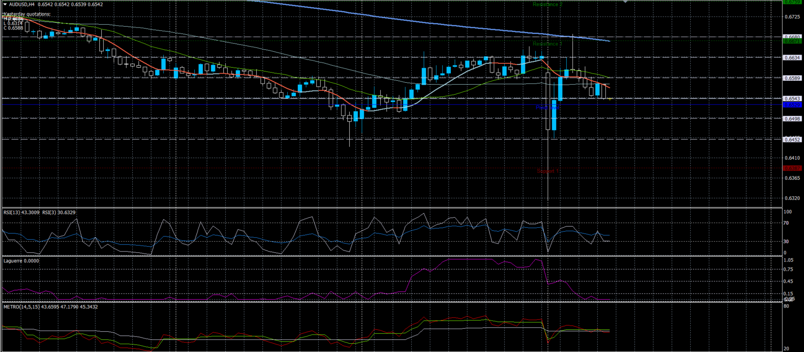The height and width of the screenshot is (352, 804).
Task: Click the 0.6589 price level label
Action: pos(792,78)
